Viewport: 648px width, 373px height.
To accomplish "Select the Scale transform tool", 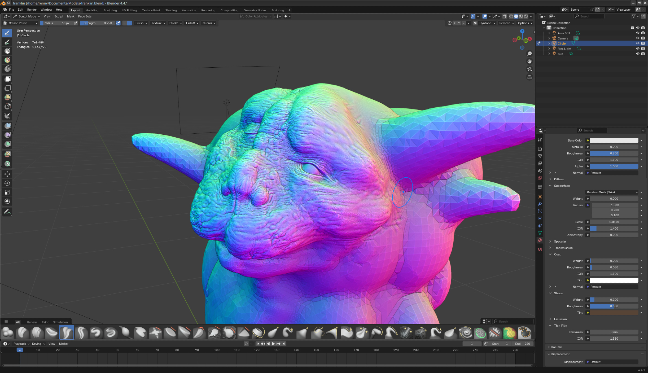I will click(7, 192).
